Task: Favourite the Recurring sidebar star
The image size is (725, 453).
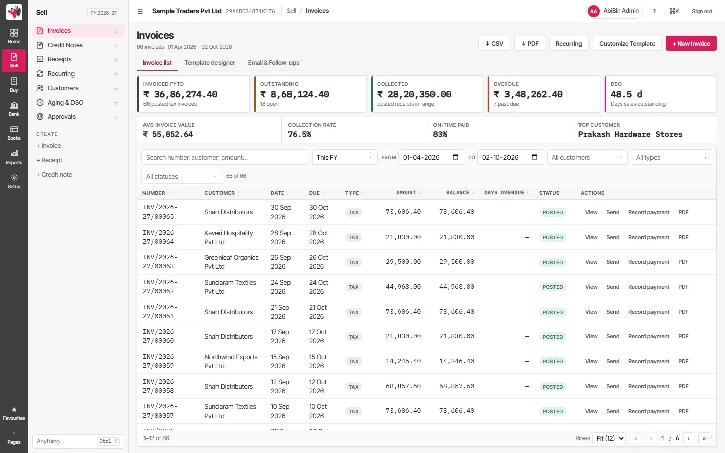Action: (x=116, y=74)
